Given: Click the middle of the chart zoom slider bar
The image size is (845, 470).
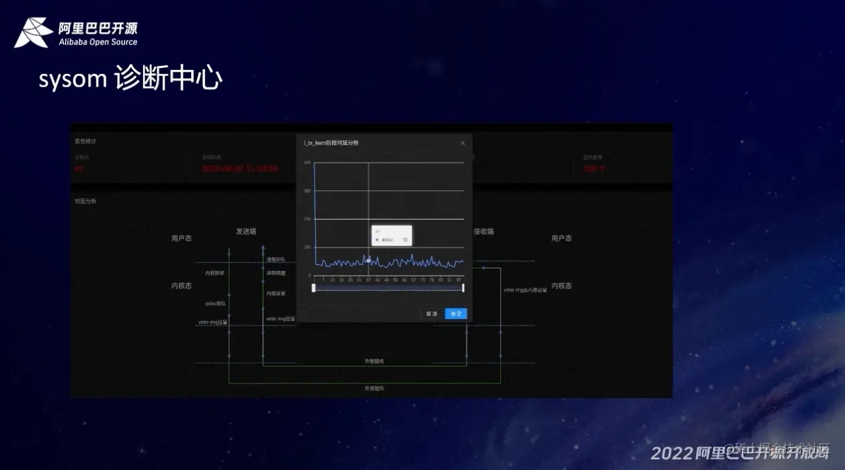Looking at the screenshot, I should [388, 288].
